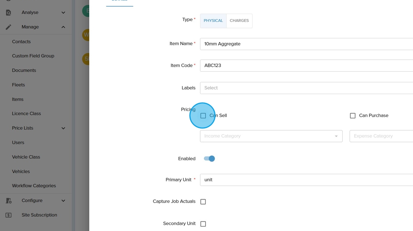This screenshot has width=413, height=231.
Task: Select the Charges item type
Action: (x=239, y=21)
